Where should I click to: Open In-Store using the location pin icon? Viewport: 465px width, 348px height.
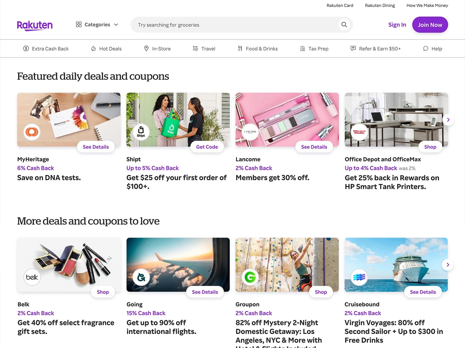tap(147, 48)
